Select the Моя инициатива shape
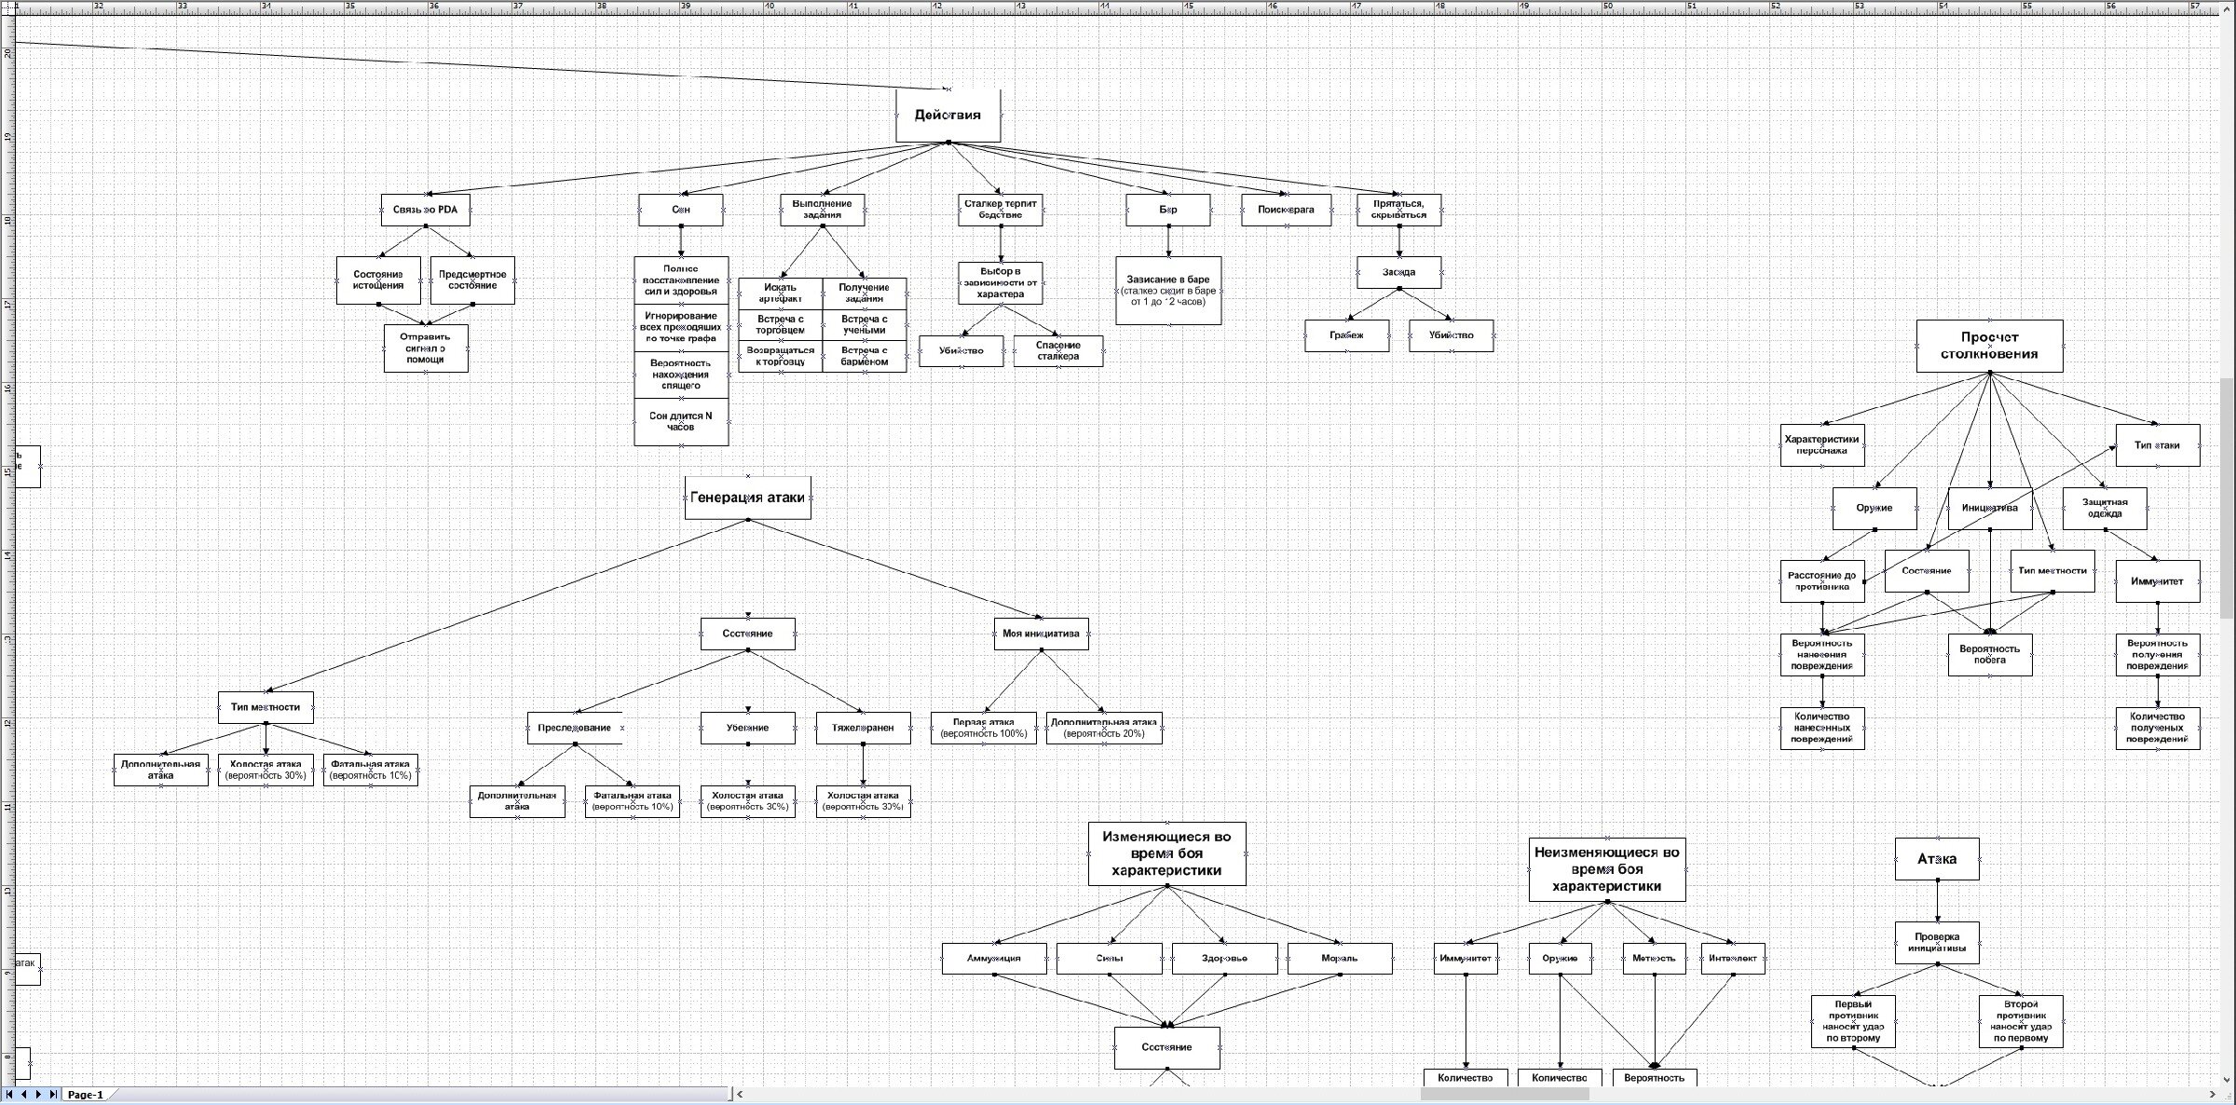2236x1105 pixels. 1041,634
